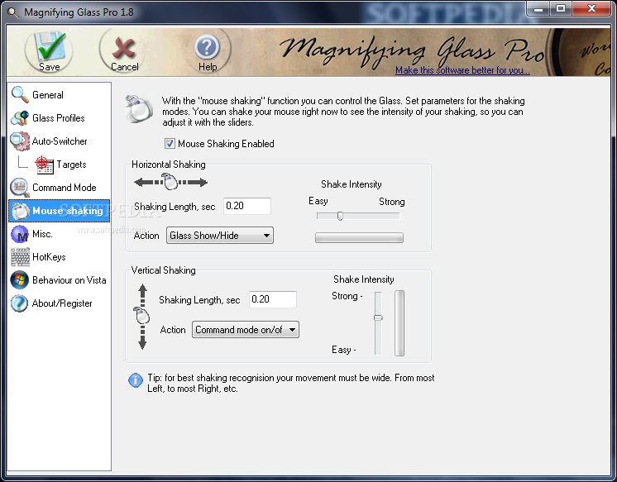Screen dimensions: 617x482
Task: Click the Mouse shaking sidebar icon
Action: click(x=20, y=211)
